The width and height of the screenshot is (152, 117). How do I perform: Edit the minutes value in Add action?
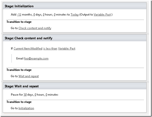coord(55,15)
